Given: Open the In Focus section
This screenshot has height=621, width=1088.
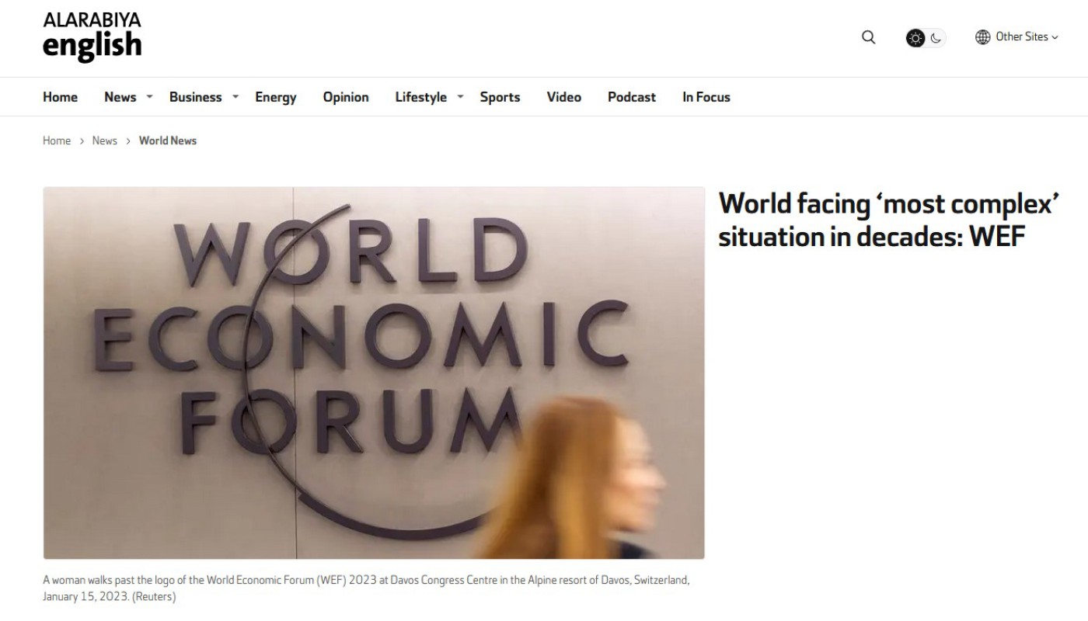Looking at the screenshot, I should tap(706, 97).
